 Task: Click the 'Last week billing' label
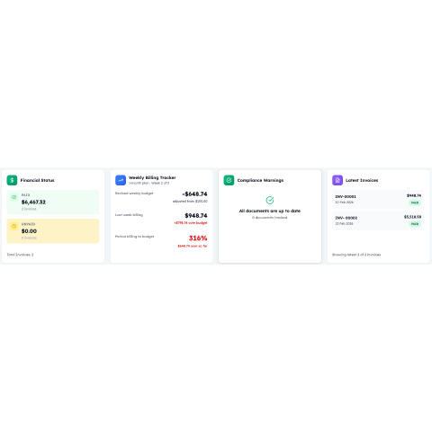click(129, 215)
